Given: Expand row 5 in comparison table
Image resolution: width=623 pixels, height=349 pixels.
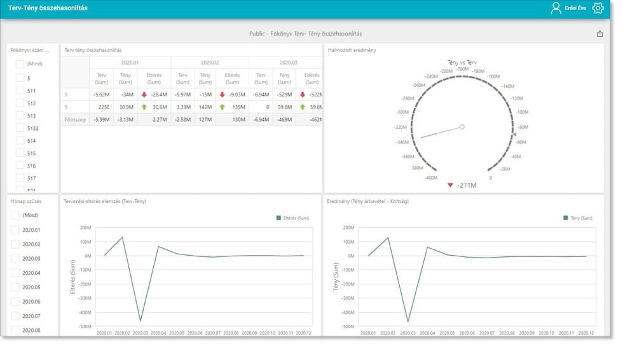Looking at the screenshot, I should pos(66,95).
